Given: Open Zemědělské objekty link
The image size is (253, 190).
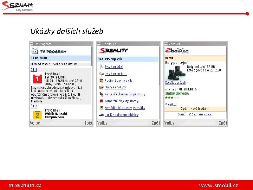Looking at the screenshot, I should pyautogui.click(x=118, y=108).
